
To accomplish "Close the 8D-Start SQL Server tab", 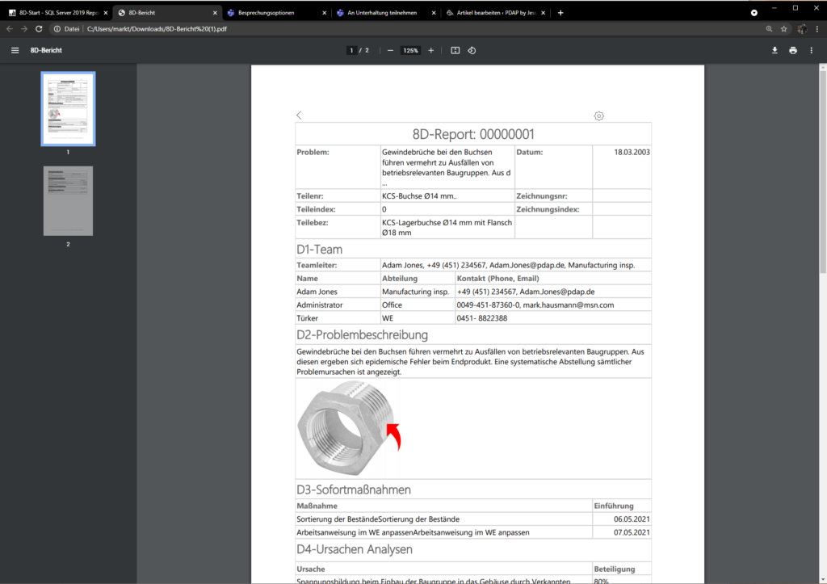I will (x=106, y=13).
